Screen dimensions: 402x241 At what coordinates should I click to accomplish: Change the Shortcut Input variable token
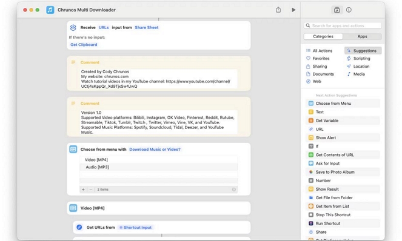click(136, 228)
